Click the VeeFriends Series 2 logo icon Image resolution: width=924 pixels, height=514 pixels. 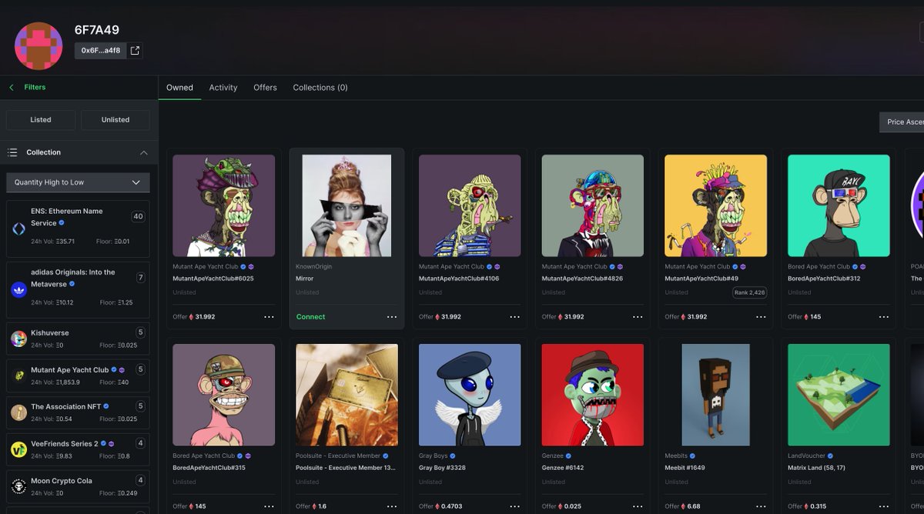pos(18,449)
